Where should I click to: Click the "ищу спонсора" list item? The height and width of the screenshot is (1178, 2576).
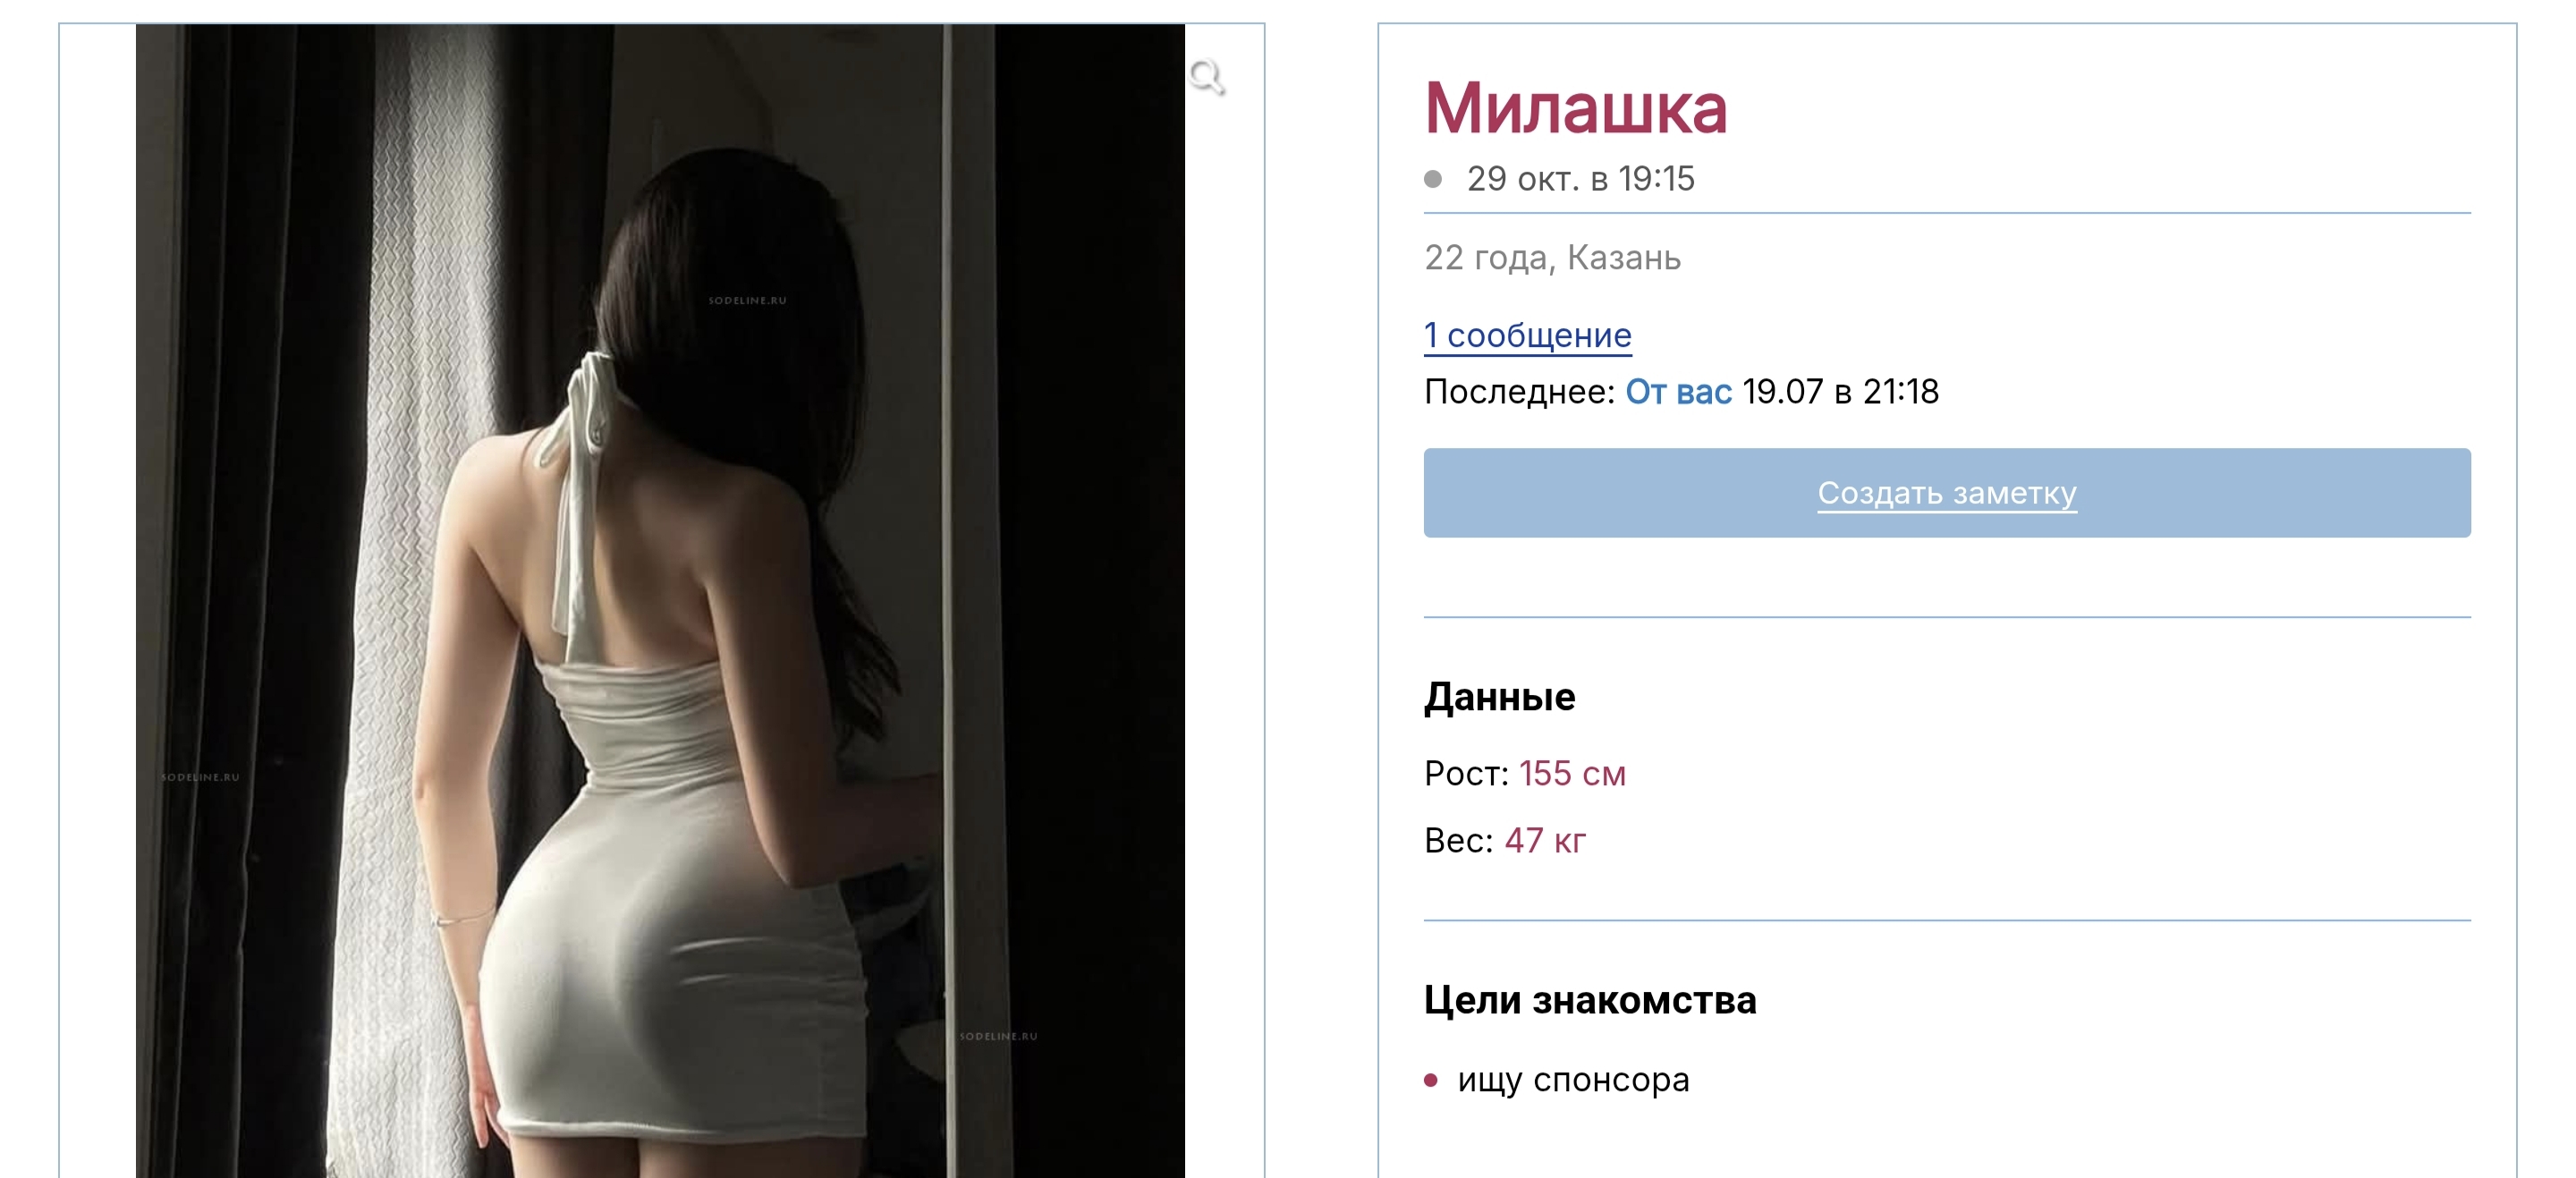tap(1573, 1080)
